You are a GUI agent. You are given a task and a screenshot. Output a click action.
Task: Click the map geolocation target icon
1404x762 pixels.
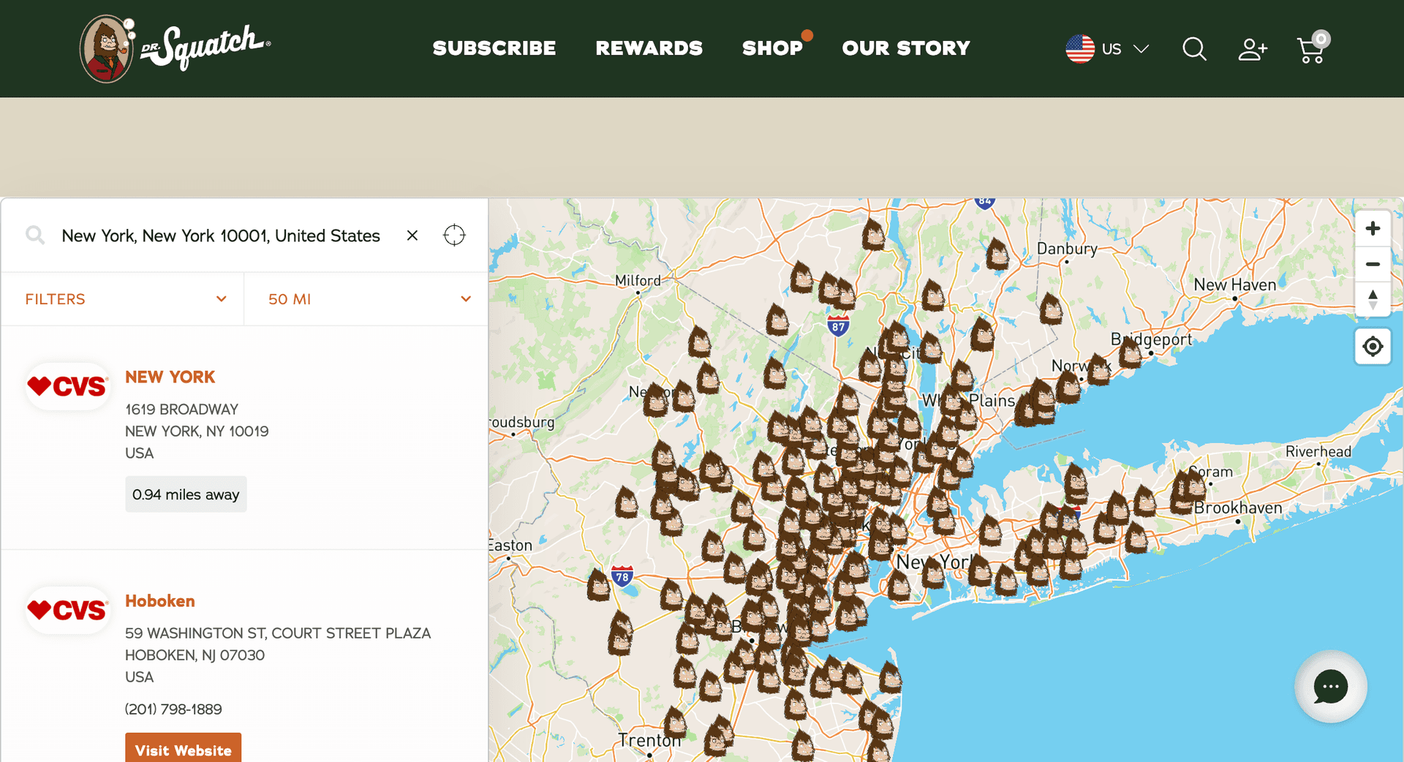pos(1373,347)
